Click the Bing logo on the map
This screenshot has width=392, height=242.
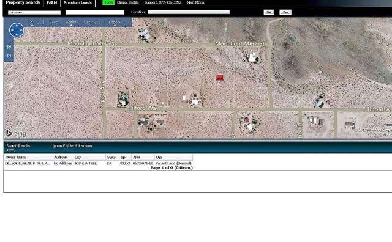16,133
